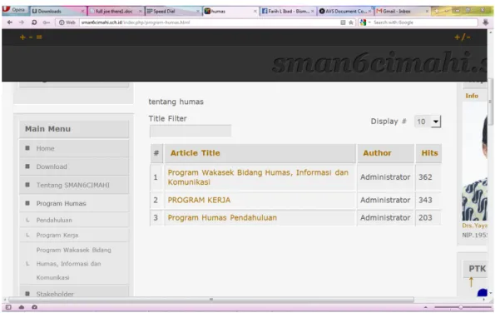
Task: Open the PROGRAM KERJA article link
Action: 199,200
